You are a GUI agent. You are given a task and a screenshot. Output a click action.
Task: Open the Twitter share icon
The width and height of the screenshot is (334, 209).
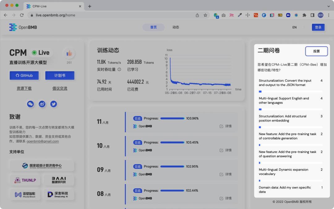[54, 104]
